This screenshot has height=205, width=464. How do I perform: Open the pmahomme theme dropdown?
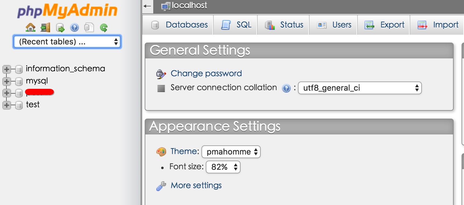(x=231, y=152)
